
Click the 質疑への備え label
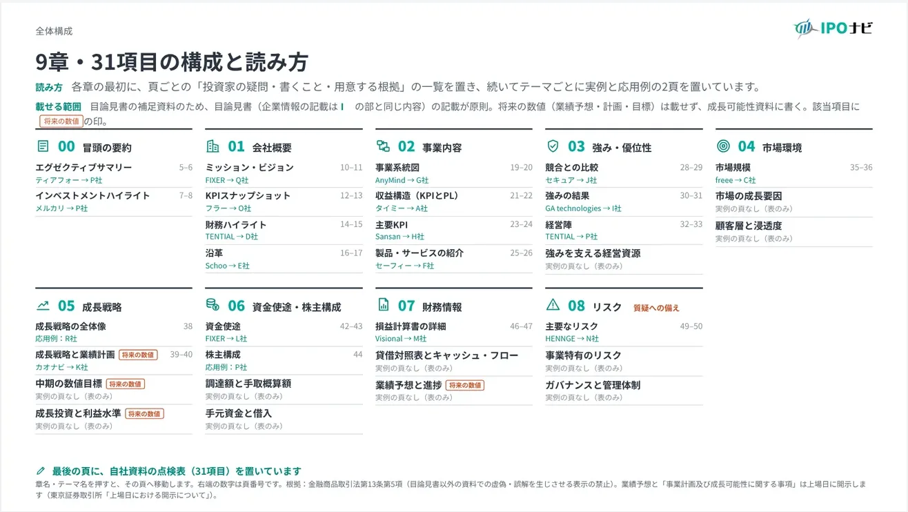656,308
